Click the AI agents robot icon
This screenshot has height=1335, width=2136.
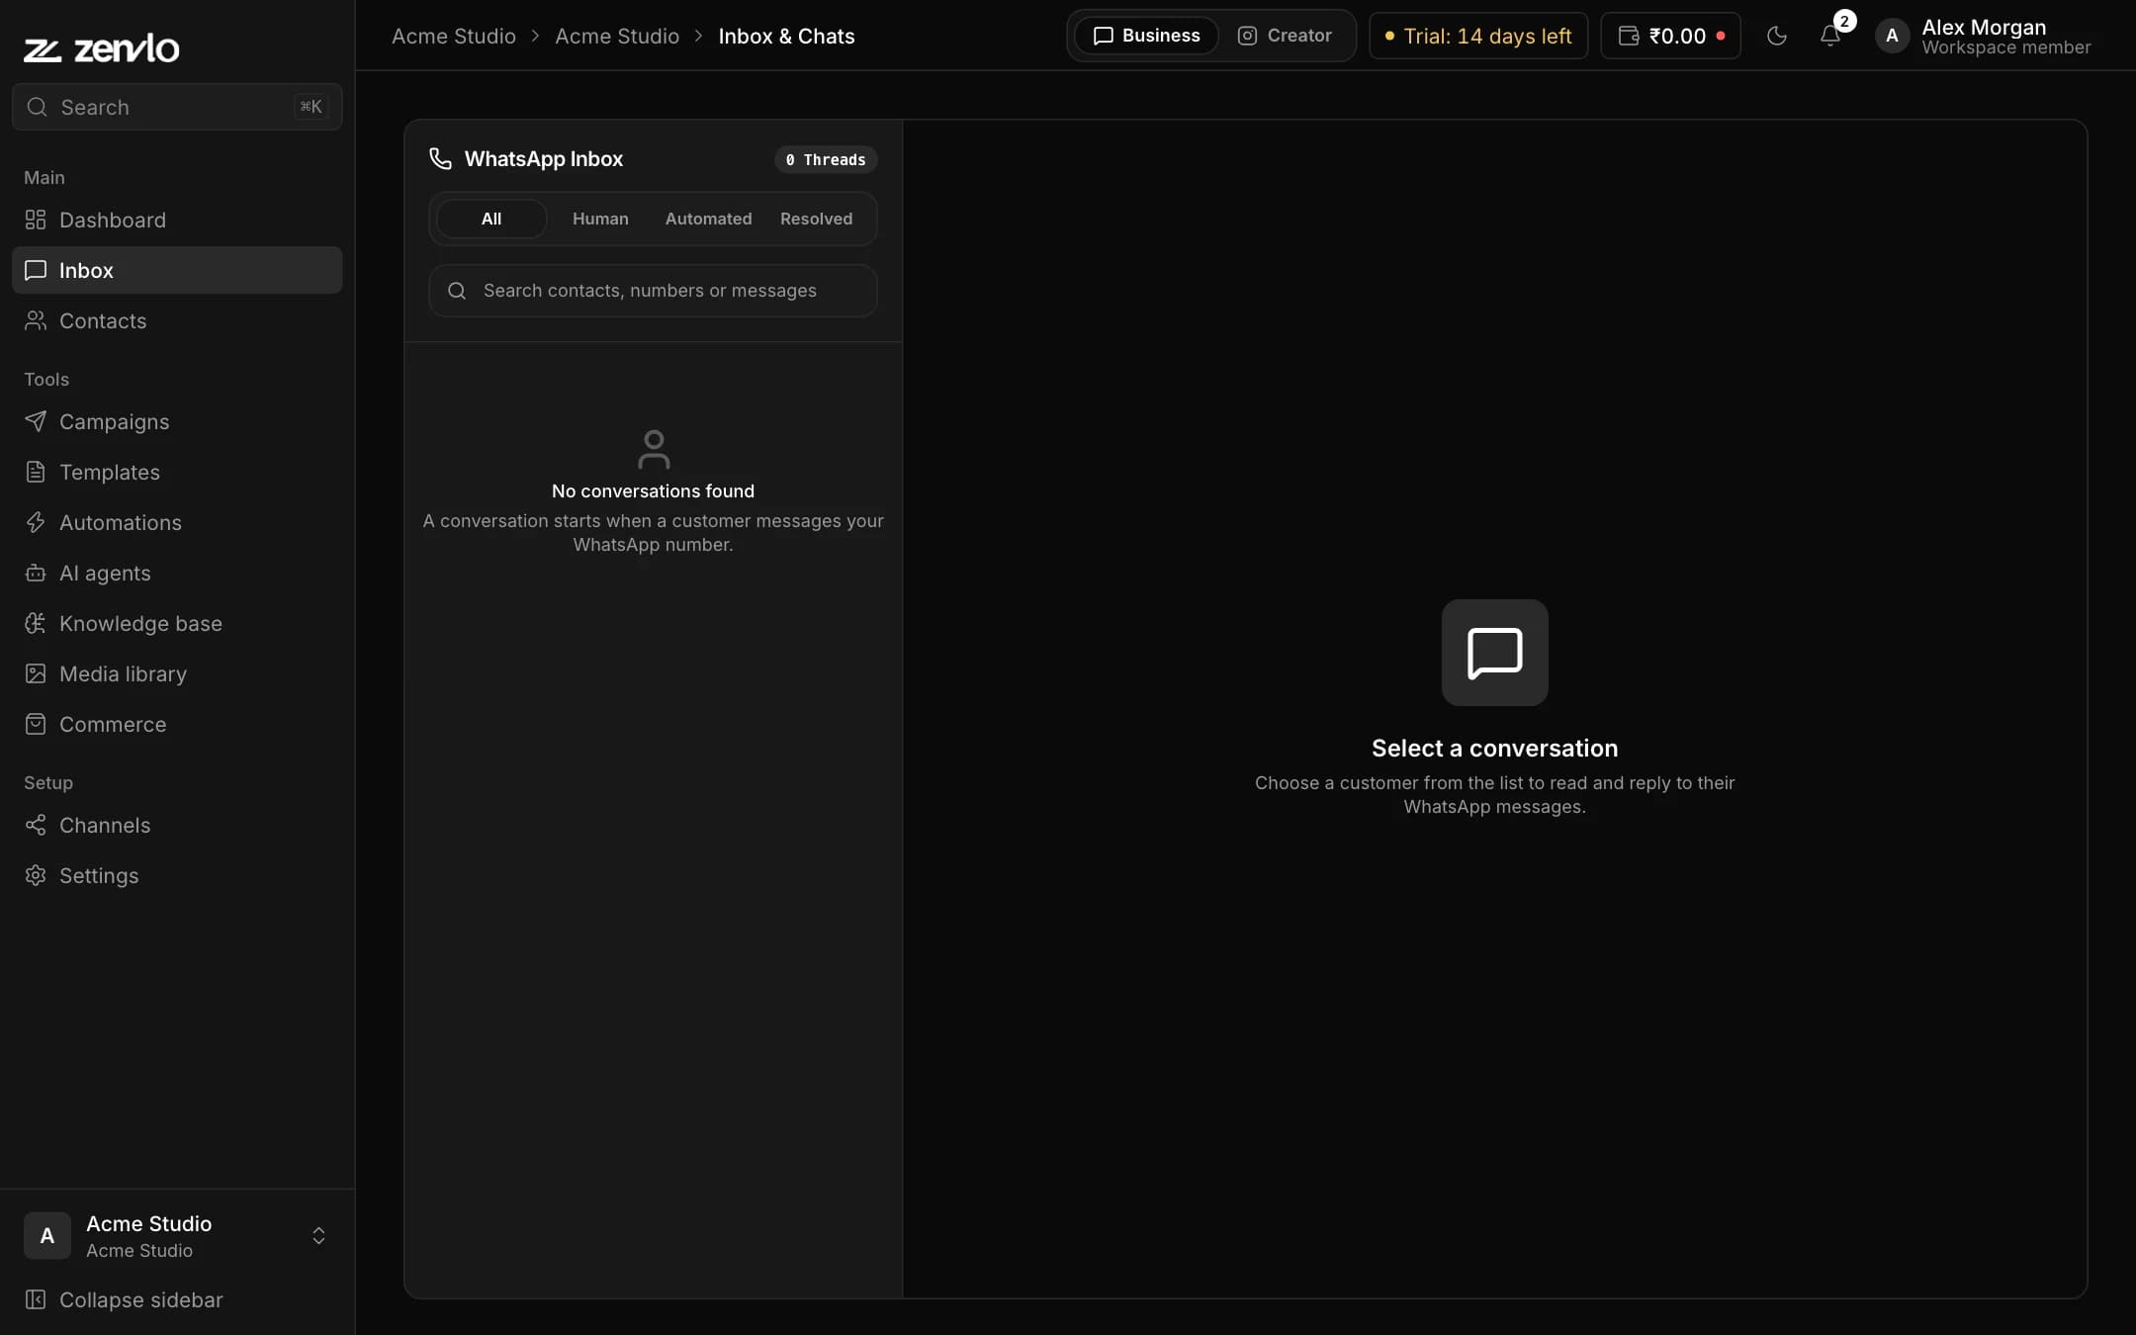pyautogui.click(x=36, y=573)
